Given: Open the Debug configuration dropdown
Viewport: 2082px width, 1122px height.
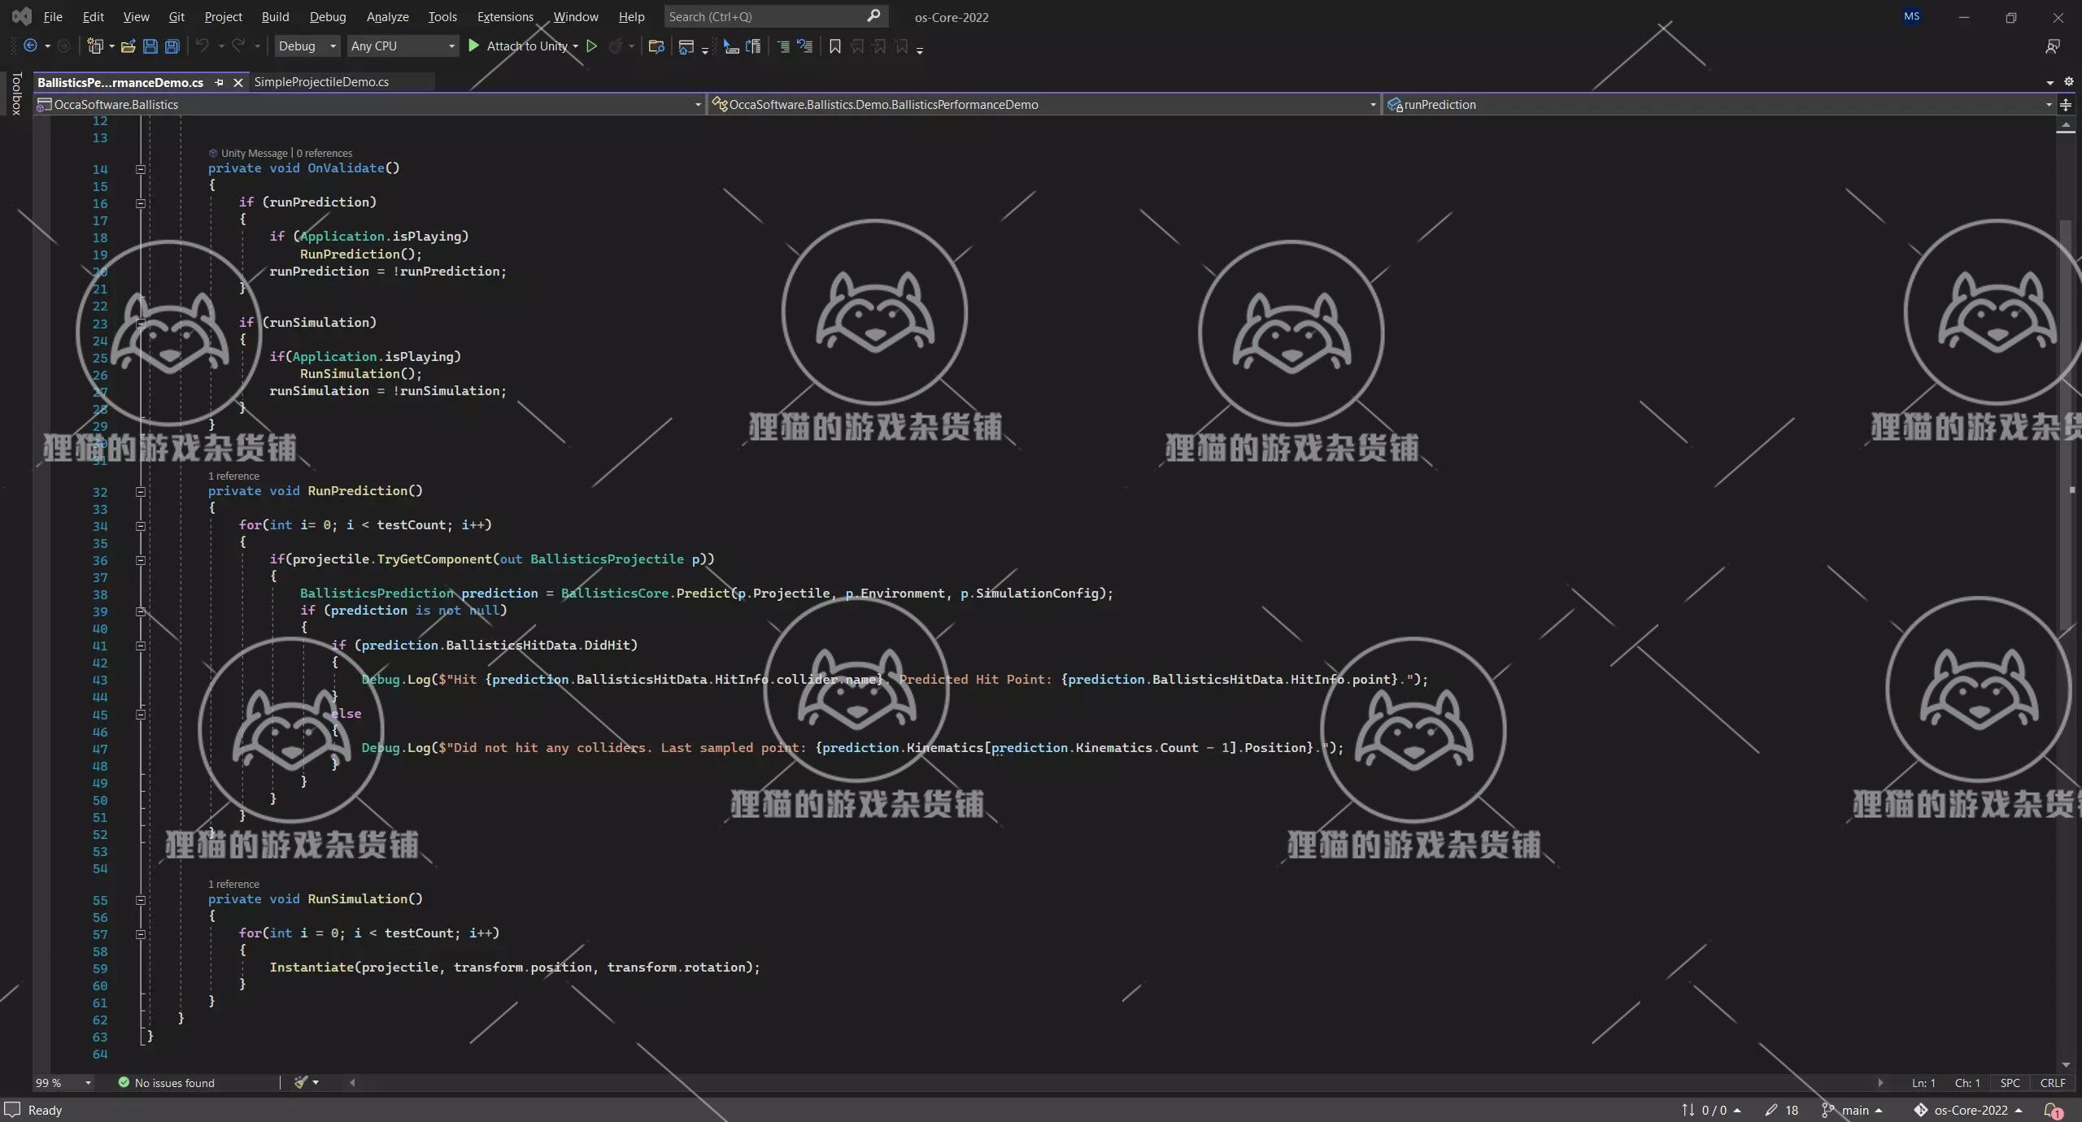Looking at the screenshot, I should click(x=307, y=46).
